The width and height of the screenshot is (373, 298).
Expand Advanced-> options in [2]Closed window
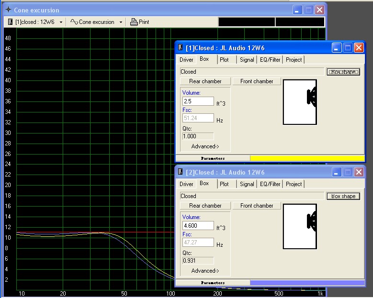point(205,271)
